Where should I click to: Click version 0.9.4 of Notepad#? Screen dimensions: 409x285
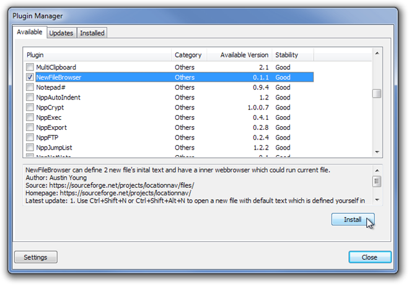(x=261, y=87)
